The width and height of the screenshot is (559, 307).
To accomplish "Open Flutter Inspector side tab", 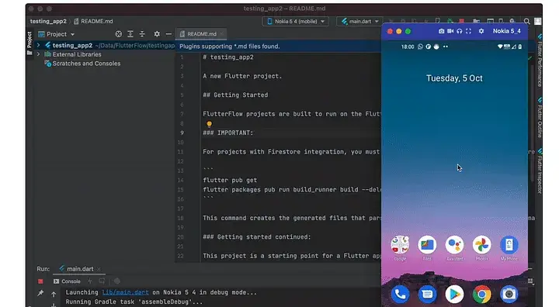I will click(540, 171).
